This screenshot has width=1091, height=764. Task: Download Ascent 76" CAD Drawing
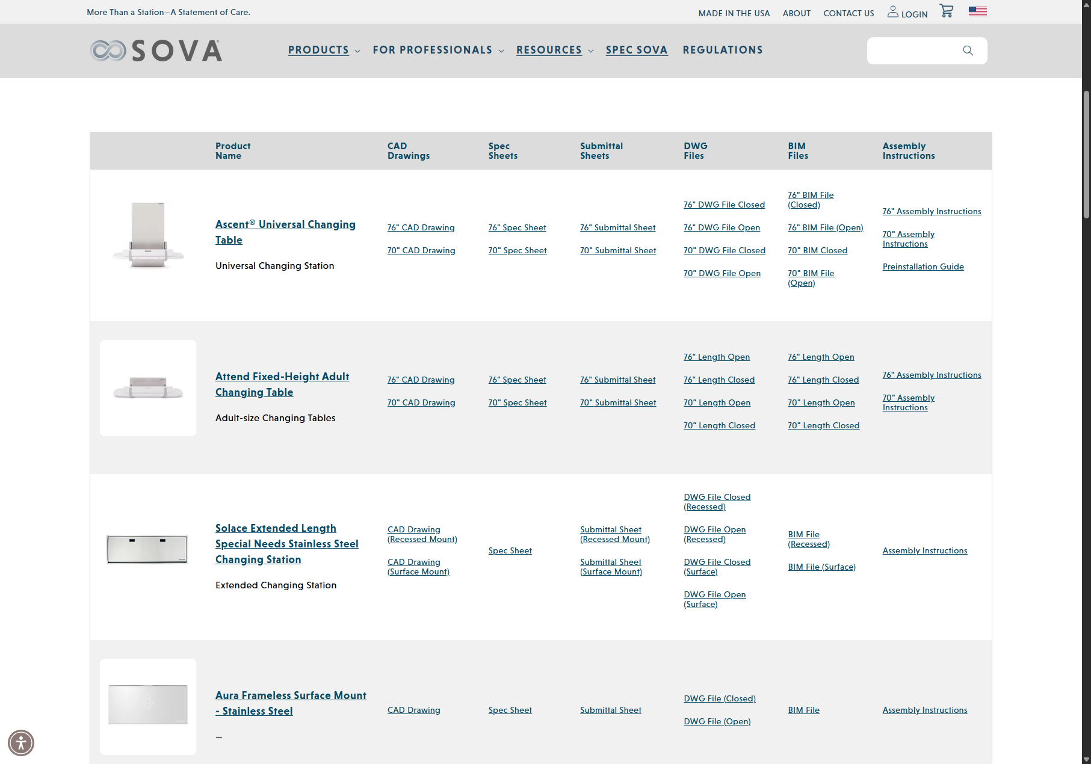point(421,227)
